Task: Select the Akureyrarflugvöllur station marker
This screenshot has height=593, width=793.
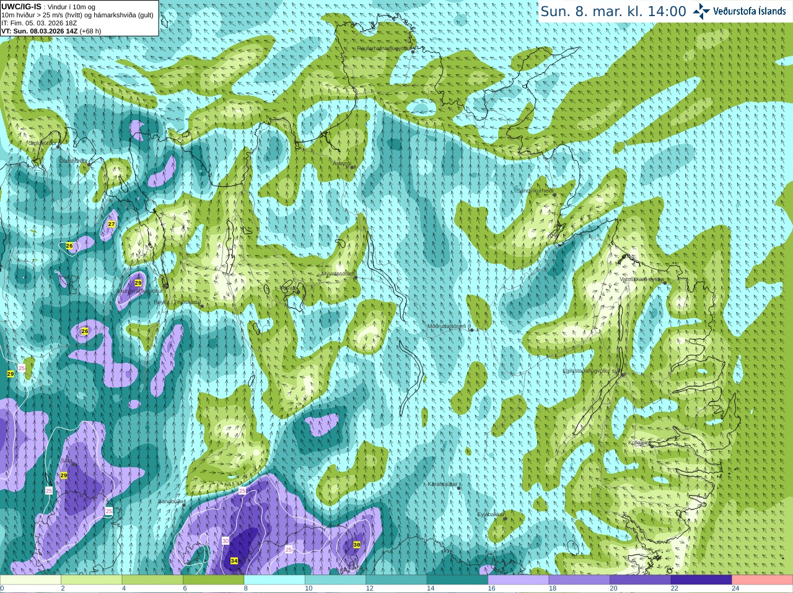Action: pyautogui.click(x=165, y=286)
